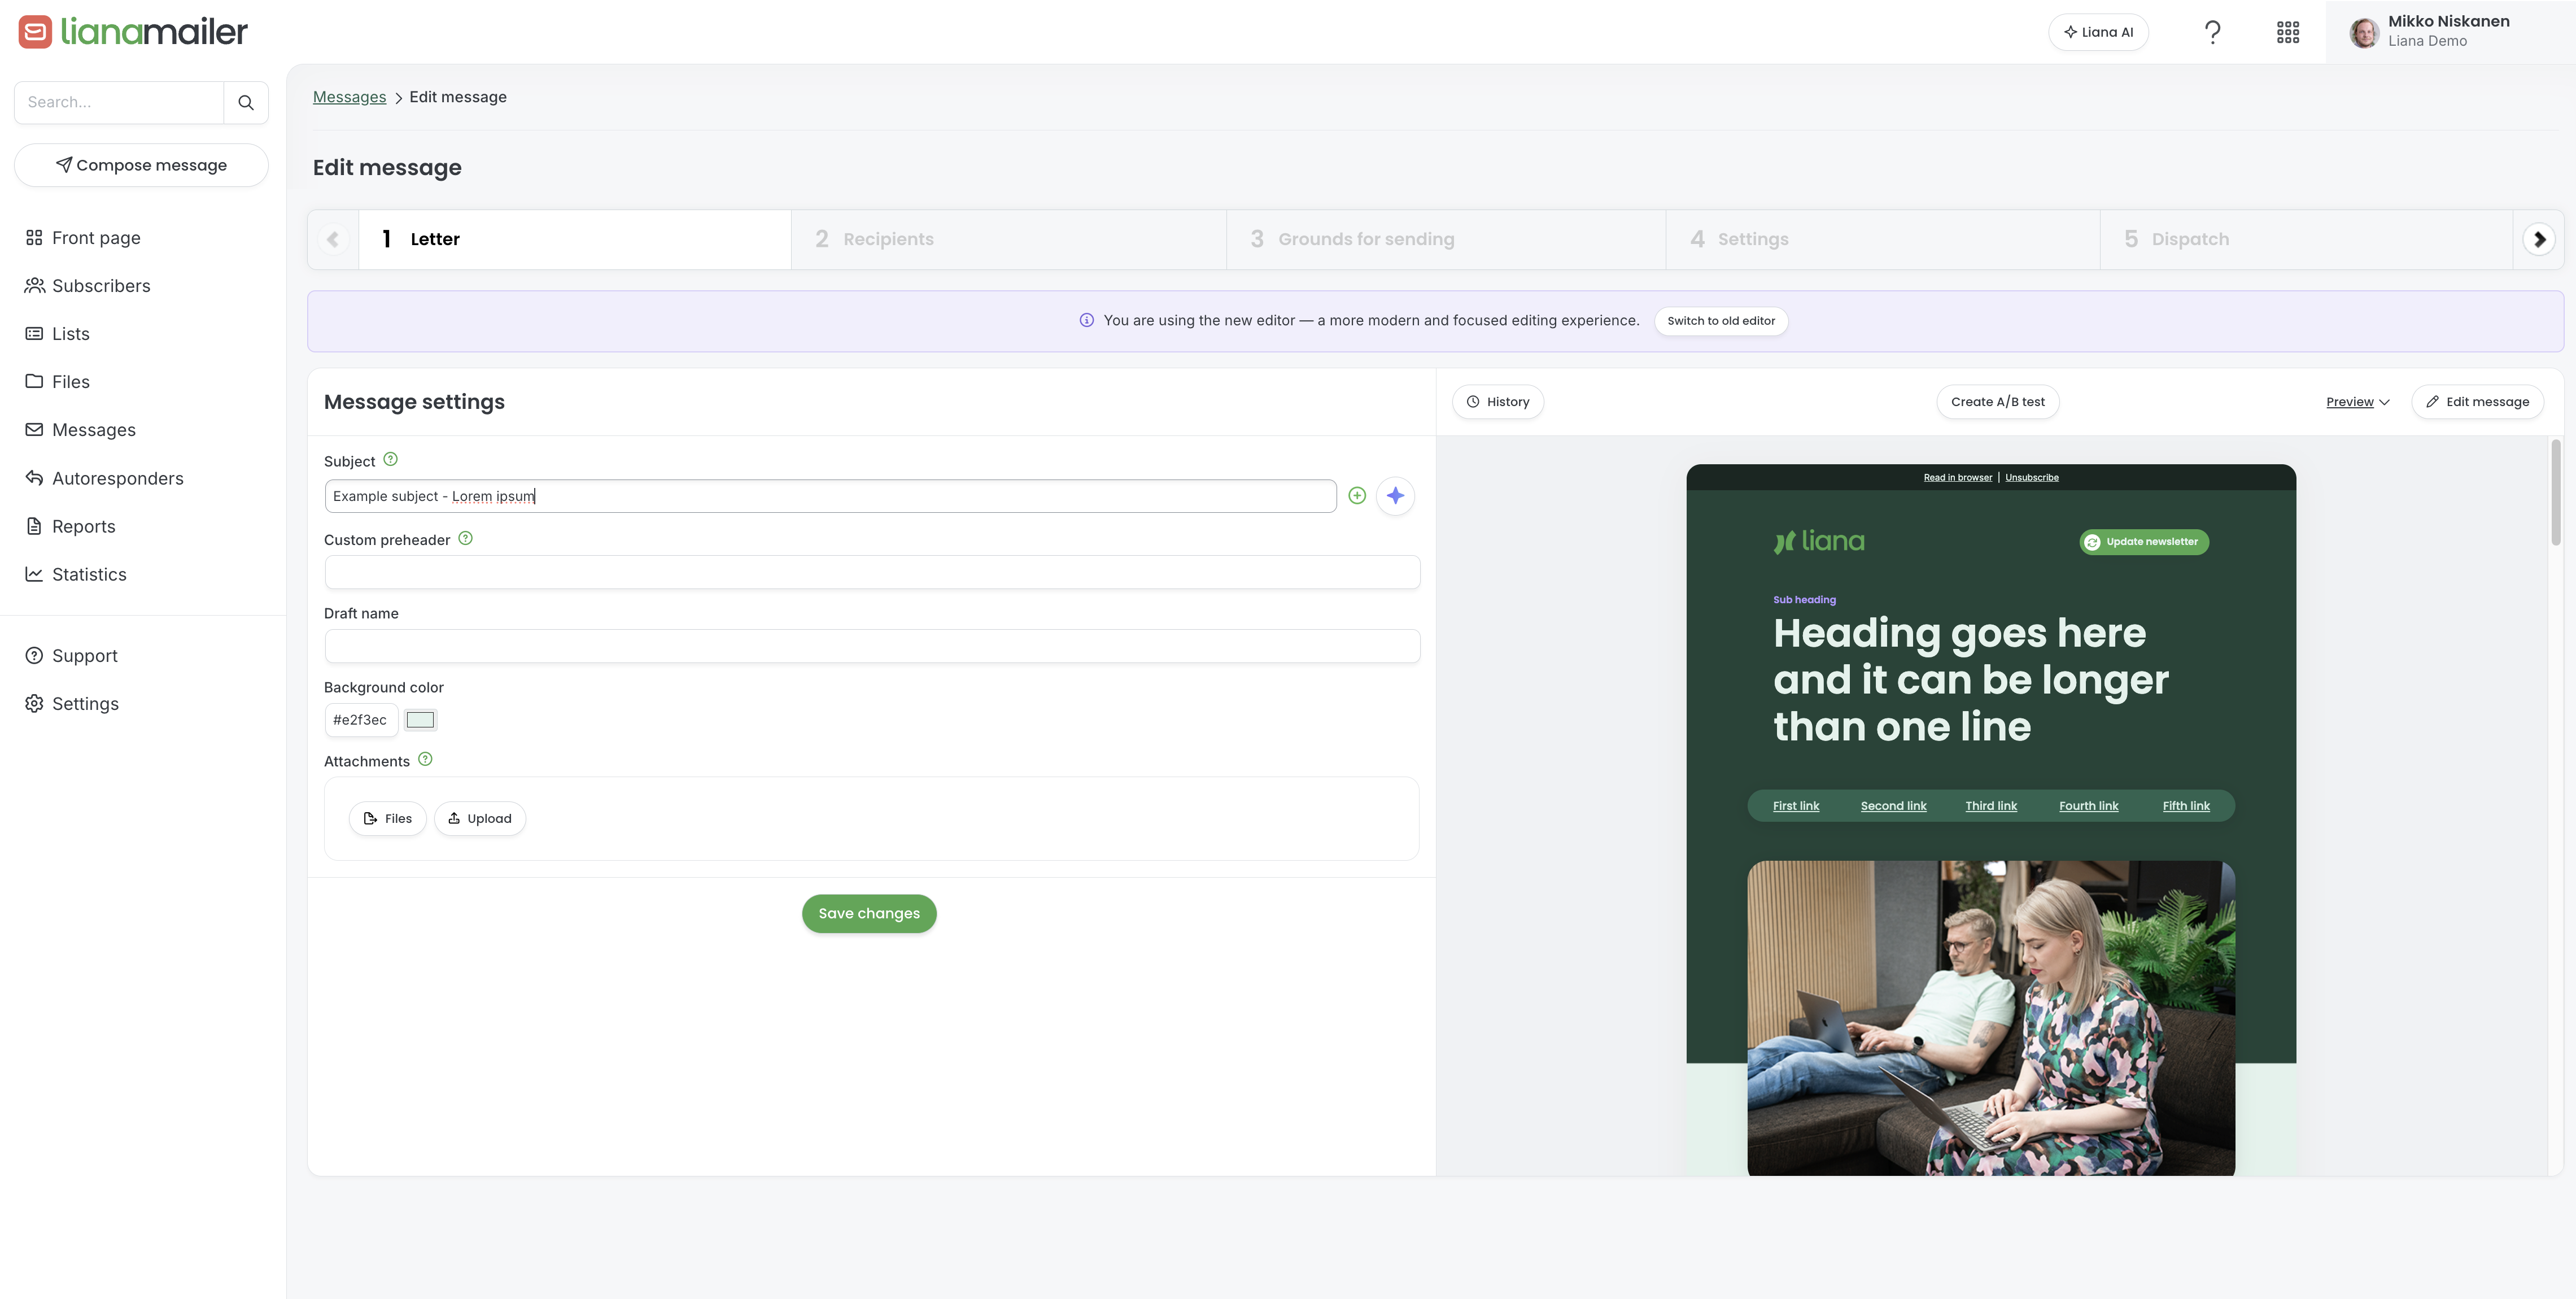Click First link in preview
Image resolution: width=2576 pixels, height=1299 pixels.
coord(1795,805)
